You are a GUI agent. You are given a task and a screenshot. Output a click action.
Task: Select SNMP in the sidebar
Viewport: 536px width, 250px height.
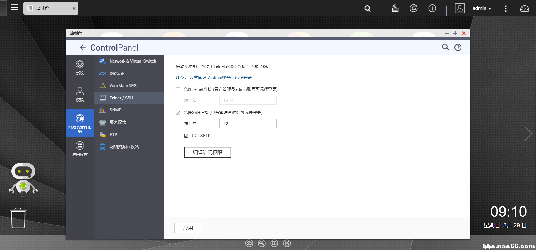115,110
